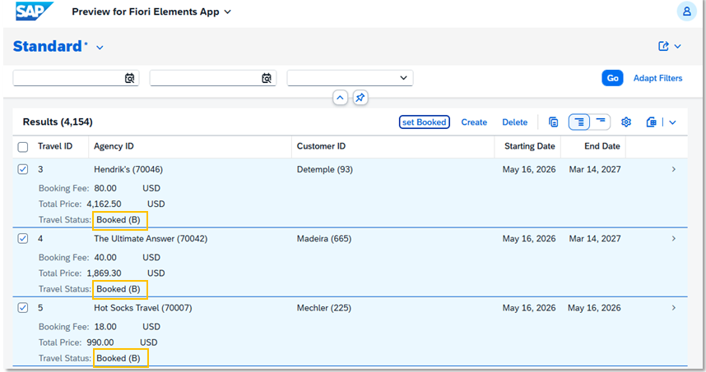Click booking fee 40.00
The width and height of the screenshot is (706, 372).
click(x=105, y=257)
